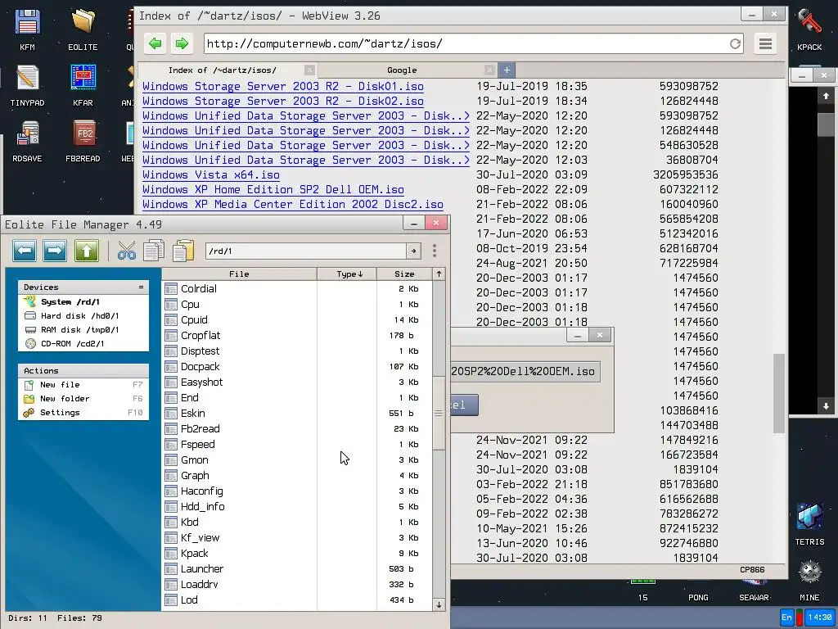Sort by the Size column header
This screenshot has width=838, height=629.
(404, 274)
